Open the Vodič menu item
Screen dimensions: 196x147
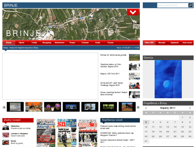98,43
